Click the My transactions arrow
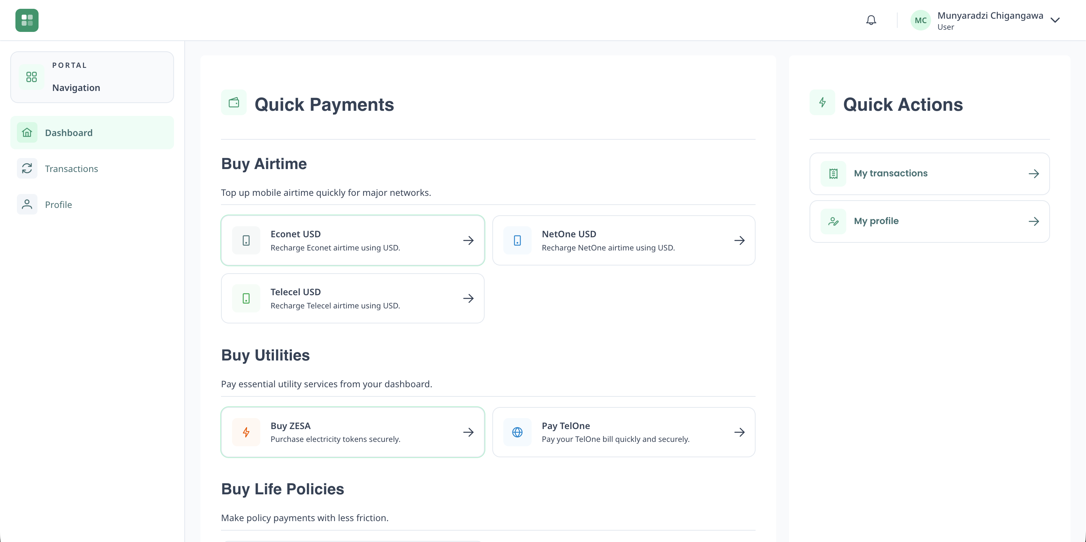The height and width of the screenshot is (542, 1086). [x=1034, y=173]
